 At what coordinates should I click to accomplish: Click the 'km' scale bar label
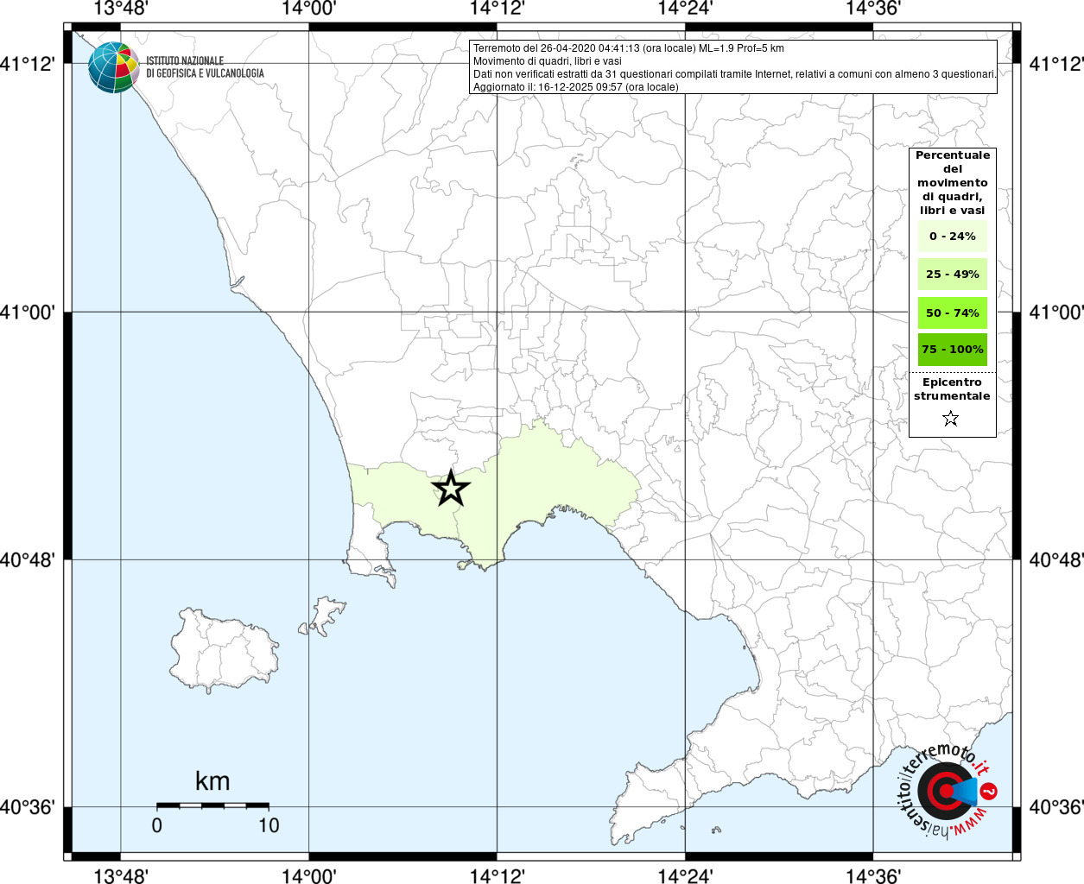pos(212,781)
